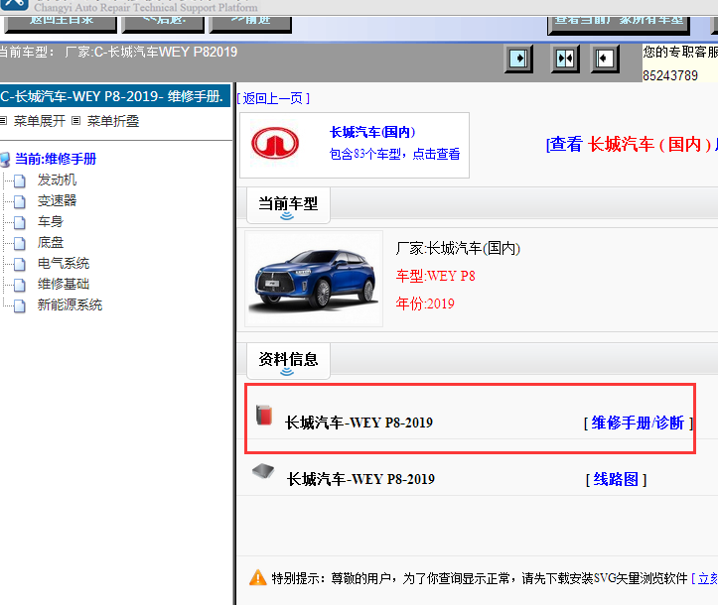Open the 长城汽车(国内) brand link
This screenshot has height=605, width=718.
[x=371, y=132]
